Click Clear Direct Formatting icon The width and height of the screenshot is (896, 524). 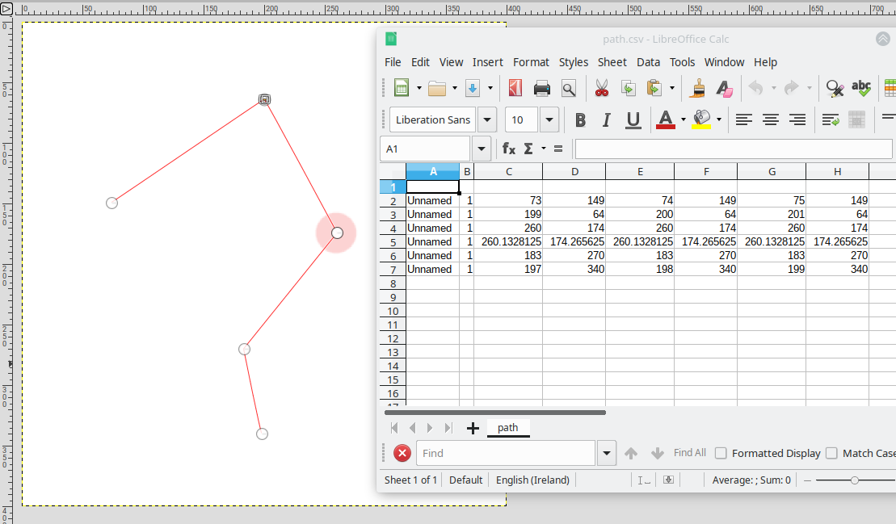pyautogui.click(x=724, y=88)
